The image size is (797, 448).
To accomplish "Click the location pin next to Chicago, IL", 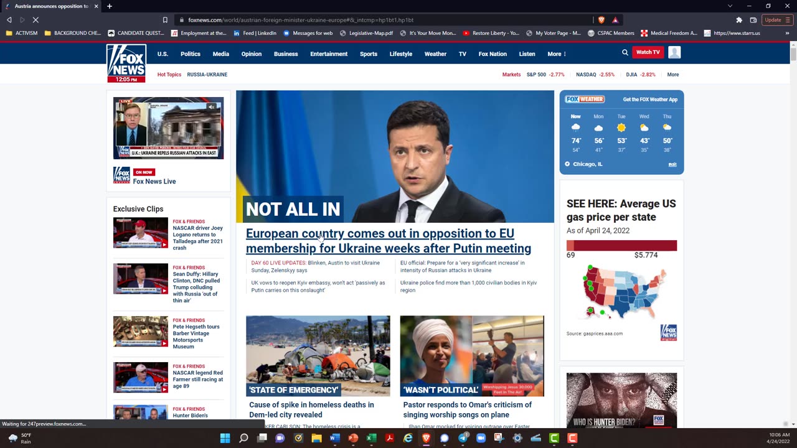I will pos(567,164).
